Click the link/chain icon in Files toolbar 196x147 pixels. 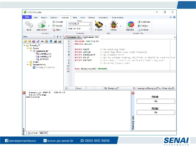(38, 41)
